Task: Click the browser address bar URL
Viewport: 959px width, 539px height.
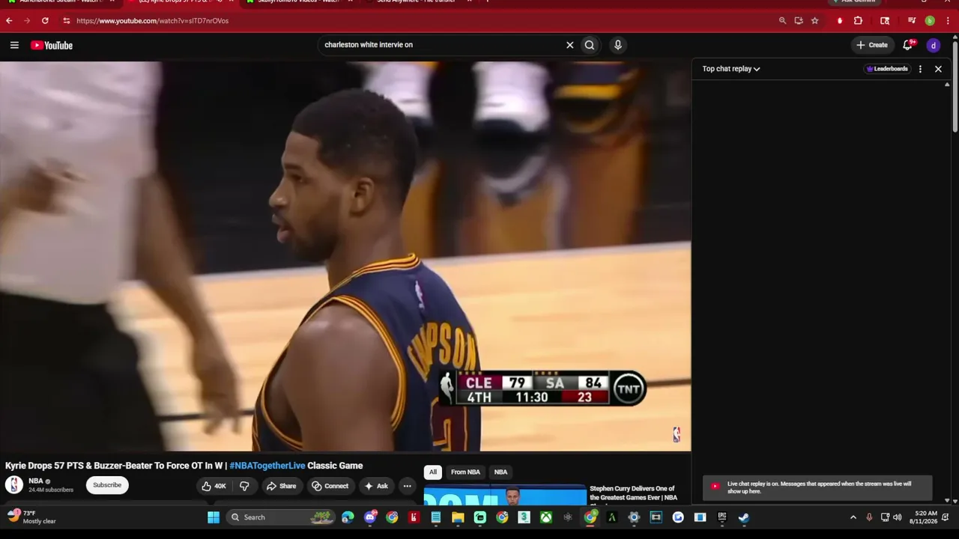Action: (153, 21)
